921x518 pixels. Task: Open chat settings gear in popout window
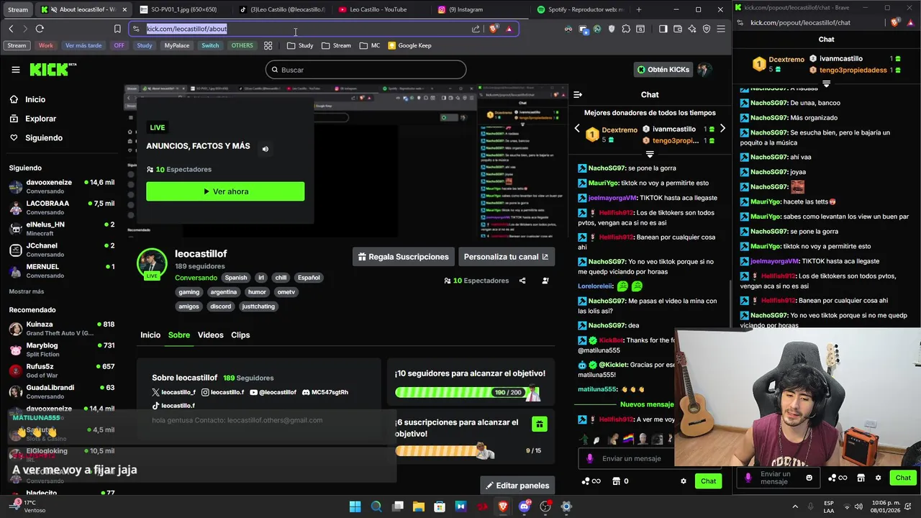(878, 478)
